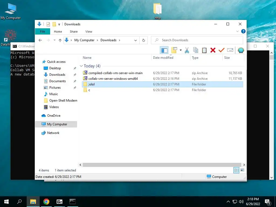Switch to Details view in status bar
The width and height of the screenshot is (276, 207).
click(236, 170)
